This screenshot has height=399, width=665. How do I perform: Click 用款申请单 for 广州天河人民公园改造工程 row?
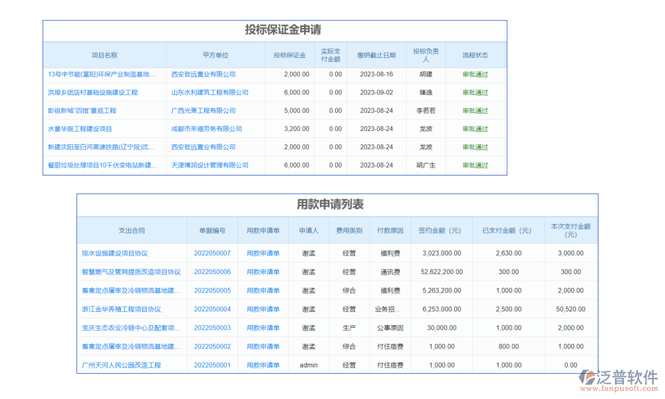coord(263,365)
